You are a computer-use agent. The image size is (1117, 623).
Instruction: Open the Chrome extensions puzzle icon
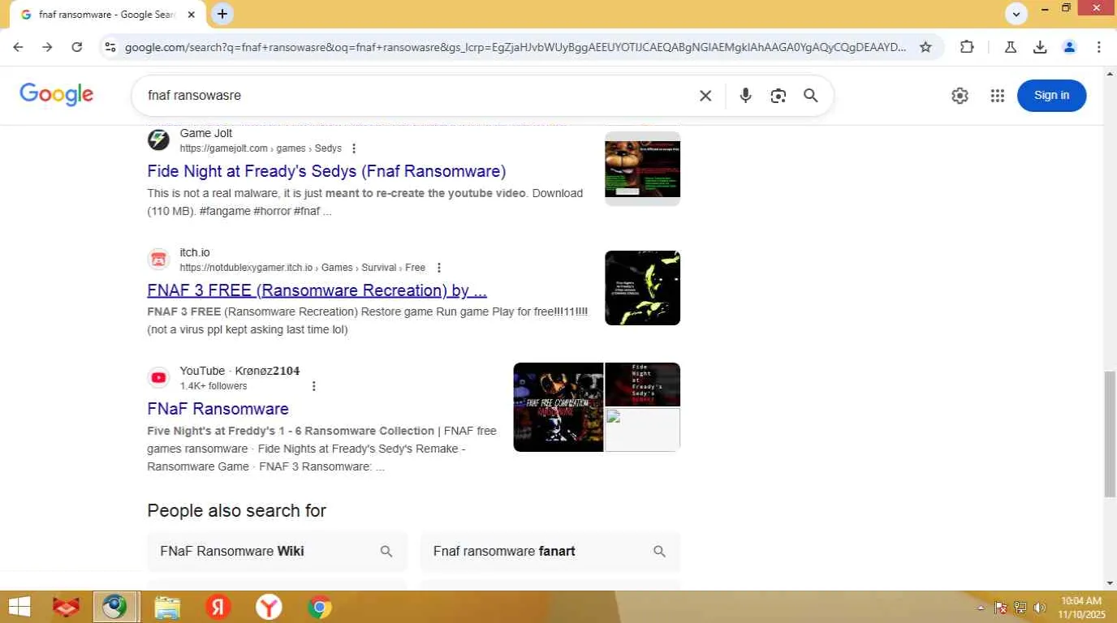(967, 47)
